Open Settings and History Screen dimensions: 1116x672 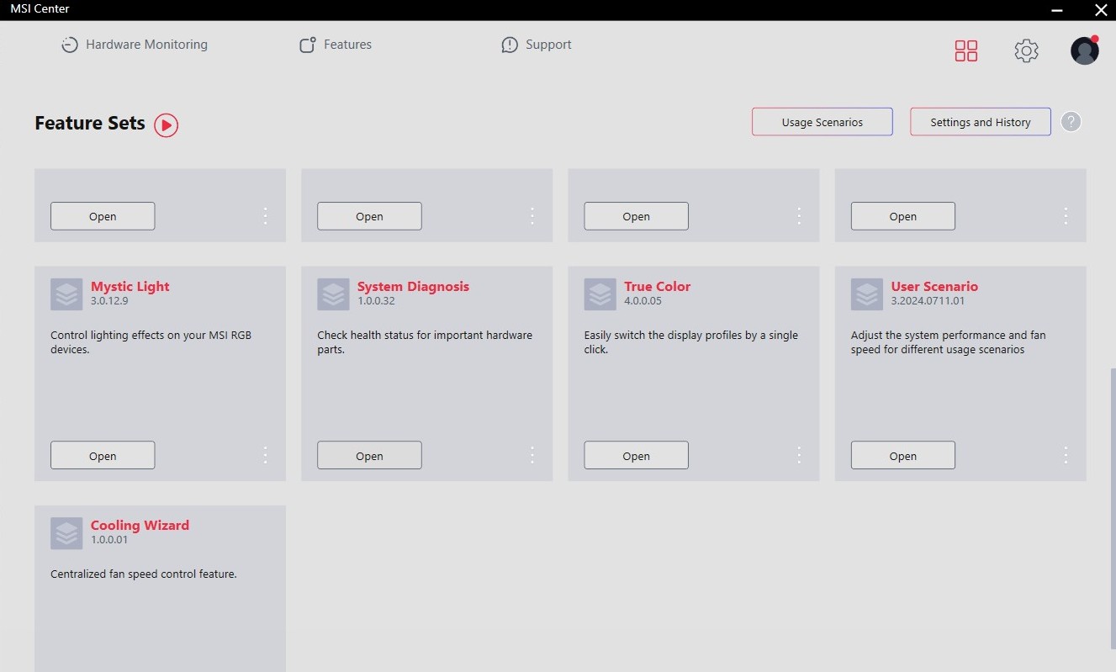[981, 122]
